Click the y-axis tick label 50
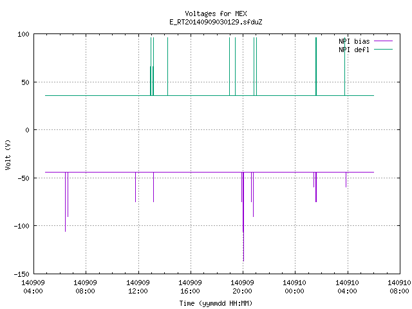This screenshot has width=412, height=309. (26, 82)
